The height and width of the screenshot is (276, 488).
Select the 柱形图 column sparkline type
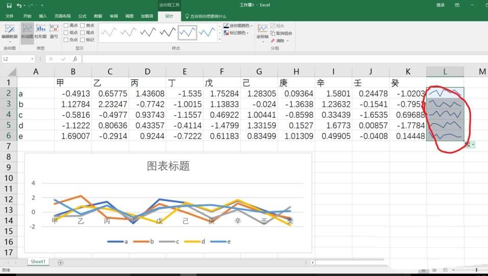point(41,31)
